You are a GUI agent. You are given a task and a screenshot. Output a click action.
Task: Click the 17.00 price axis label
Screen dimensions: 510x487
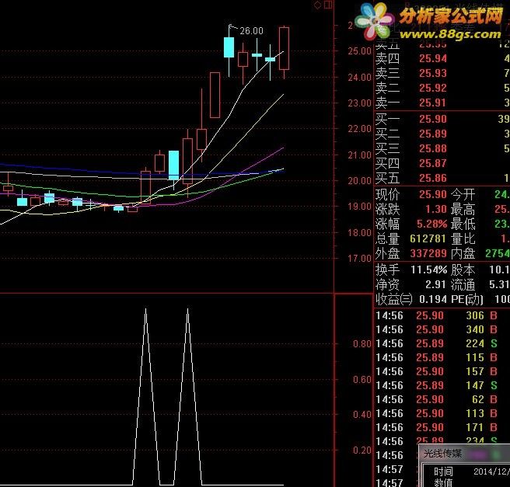tap(359, 259)
